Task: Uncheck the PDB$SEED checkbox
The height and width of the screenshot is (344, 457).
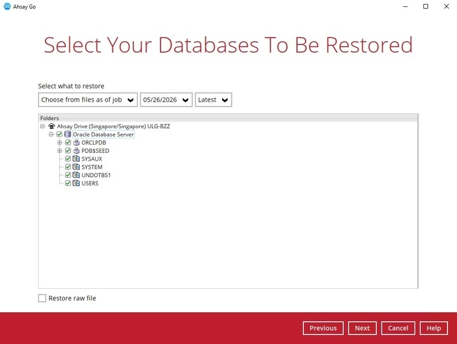Action: pyautogui.click(x=68, y=150)
